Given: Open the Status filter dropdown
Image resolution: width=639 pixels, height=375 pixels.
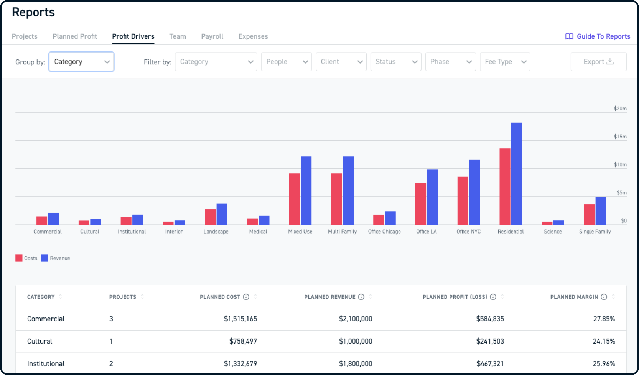Looking at the screenshot, I should 396,62.
